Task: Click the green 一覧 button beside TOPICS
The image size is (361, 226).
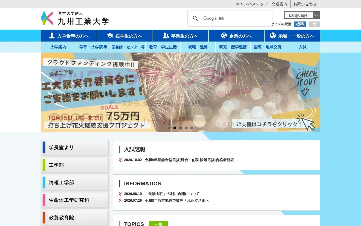Action: [x=159, y=223]
